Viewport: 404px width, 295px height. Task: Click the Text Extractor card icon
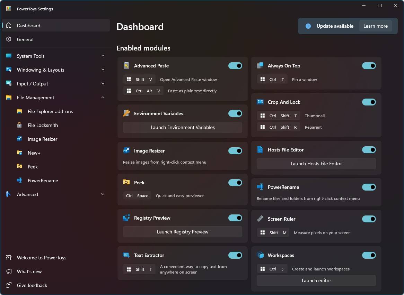[126, 255]
